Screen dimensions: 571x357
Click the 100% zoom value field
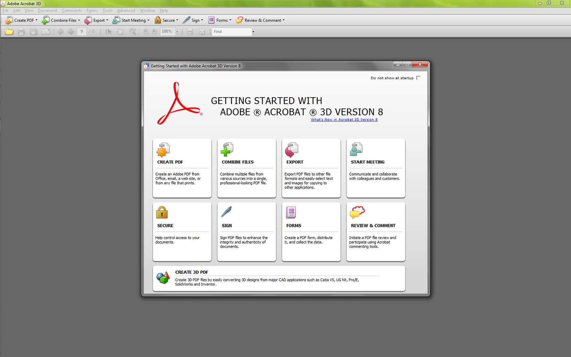click(x=167, y=32)
